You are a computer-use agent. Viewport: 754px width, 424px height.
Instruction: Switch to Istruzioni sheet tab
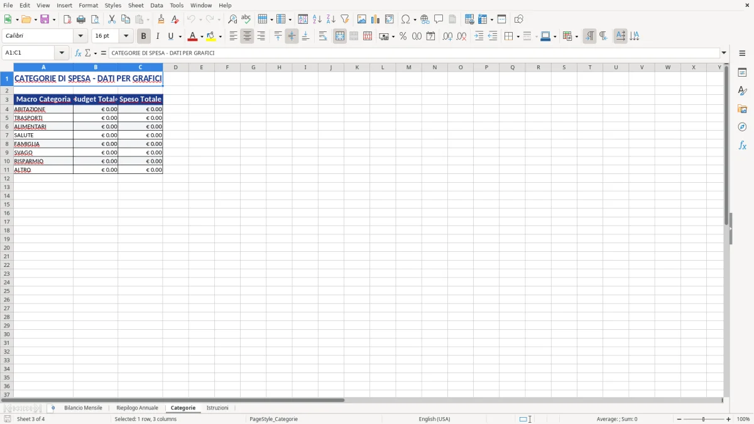(217, 408)
